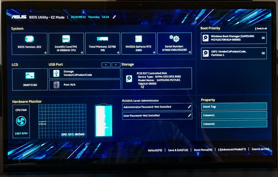Expand the Serial Number tile arrow
Screen dimensions: 278x177
click(x=190, y=52)
